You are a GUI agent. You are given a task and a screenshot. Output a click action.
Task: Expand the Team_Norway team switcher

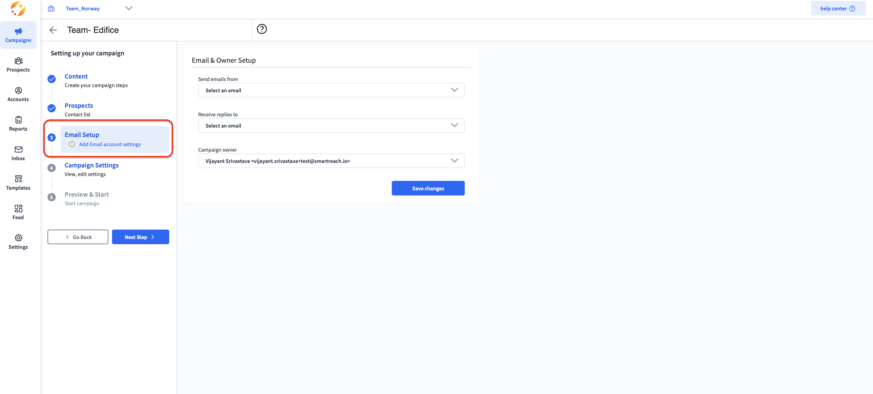(128, 9)
